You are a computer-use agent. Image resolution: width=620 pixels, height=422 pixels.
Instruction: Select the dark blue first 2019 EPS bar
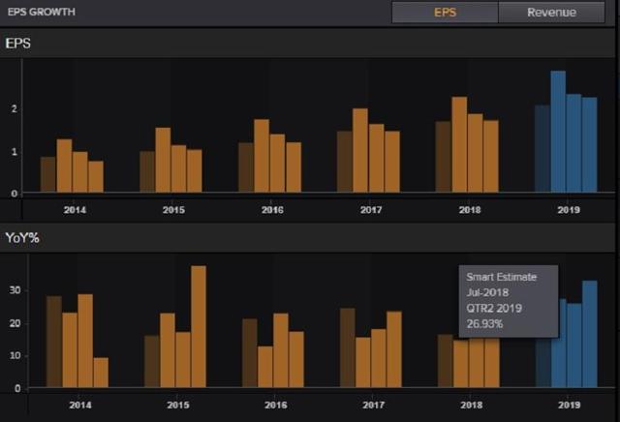[542, 148]
